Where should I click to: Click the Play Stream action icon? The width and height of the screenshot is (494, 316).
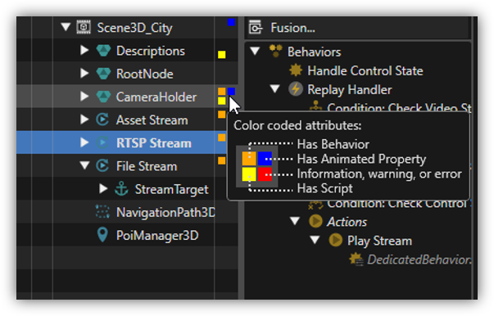tap(336, 240)
